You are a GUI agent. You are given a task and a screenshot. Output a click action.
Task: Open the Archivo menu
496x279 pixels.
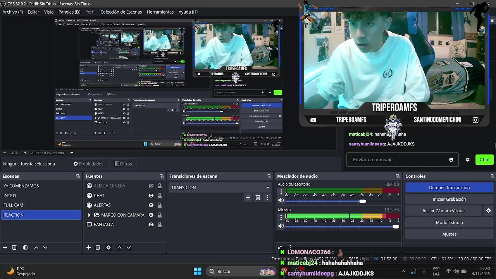(x=13, y=12)
